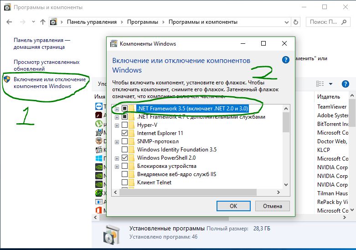Expand .NET Framework 4.7 tree node
This screenshot has width=356, height=250.
(117, 117)
